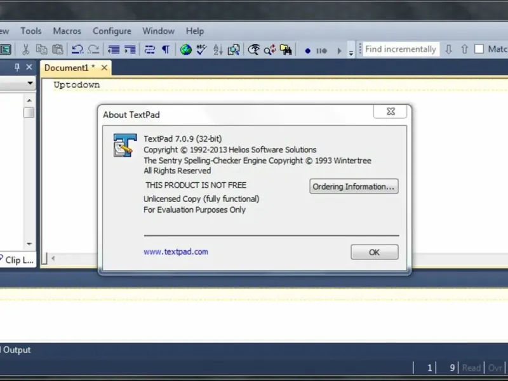Show visible paragraph marks

(x=166, y=50)
